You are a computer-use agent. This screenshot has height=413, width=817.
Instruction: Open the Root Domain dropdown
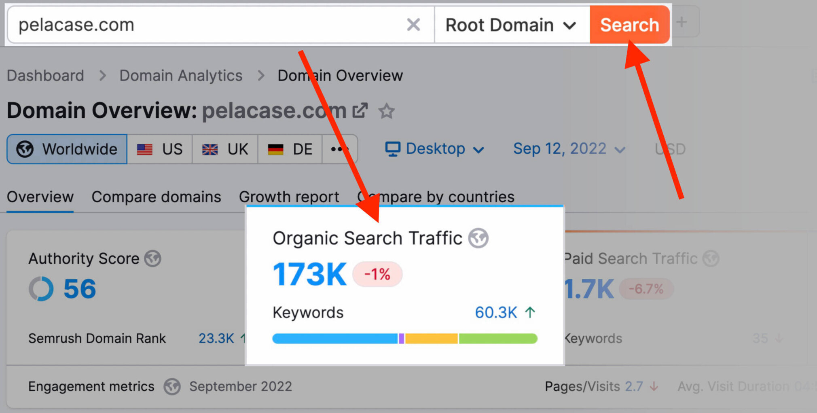coord(512,25)
